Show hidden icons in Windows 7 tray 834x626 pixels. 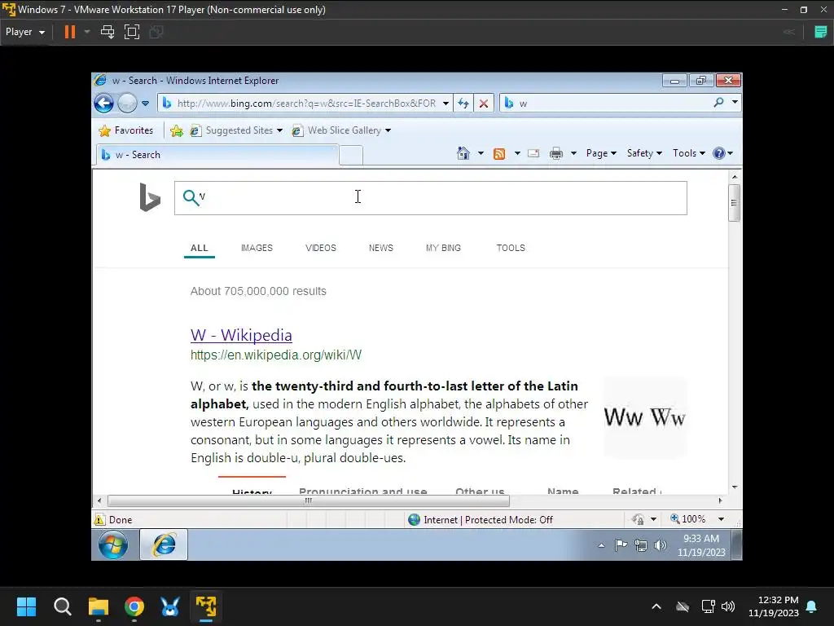point(601,545)
